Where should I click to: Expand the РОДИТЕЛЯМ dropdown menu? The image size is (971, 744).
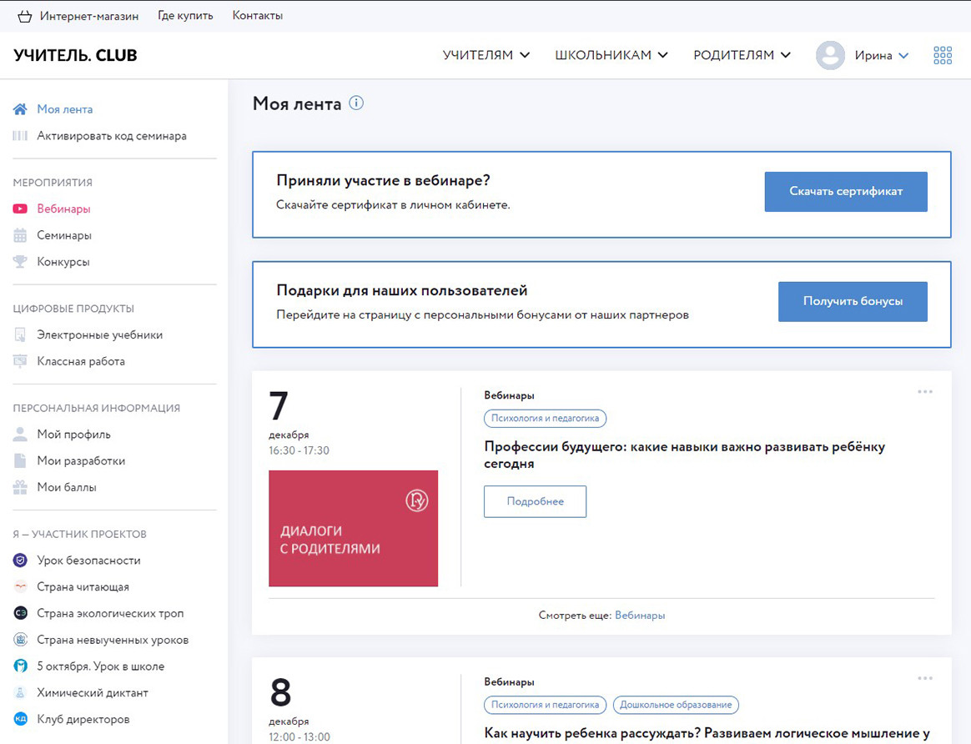[742, 55]
